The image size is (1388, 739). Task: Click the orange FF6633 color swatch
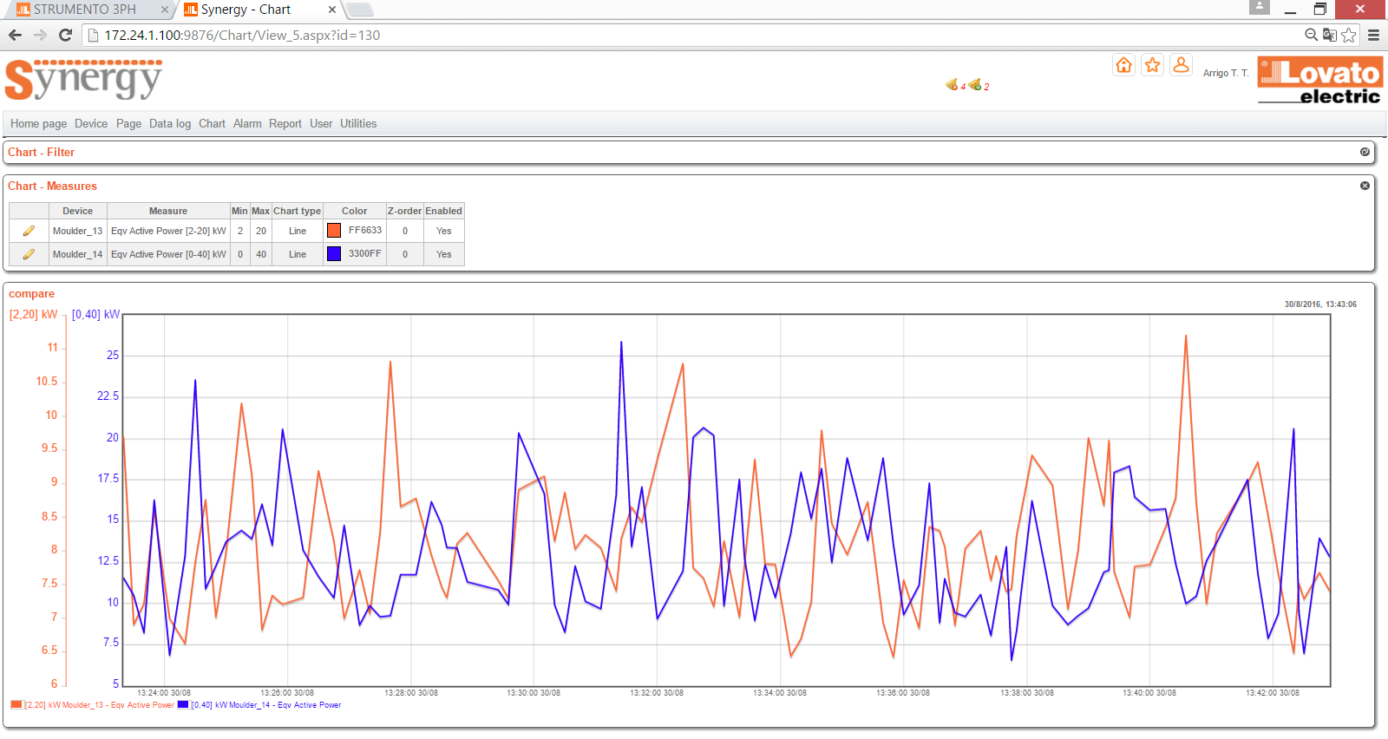(x=334, y=231)
